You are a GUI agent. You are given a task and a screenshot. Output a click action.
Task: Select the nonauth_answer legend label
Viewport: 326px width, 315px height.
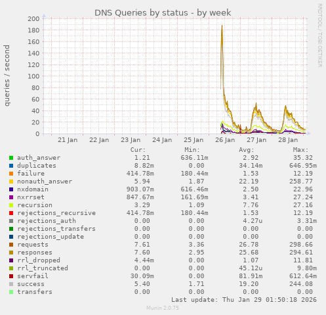45,182
